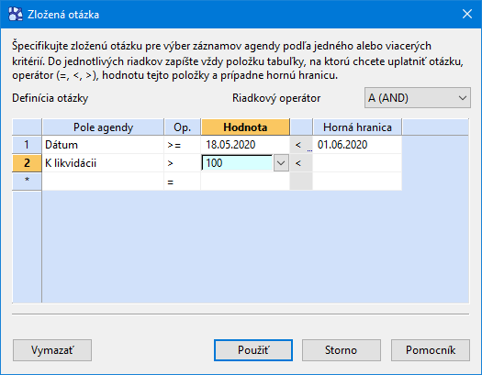Screen dimensions: 482x375
Task: Expand the Hodnota dropdown arrow in row 2
Action: pos(281,163)
